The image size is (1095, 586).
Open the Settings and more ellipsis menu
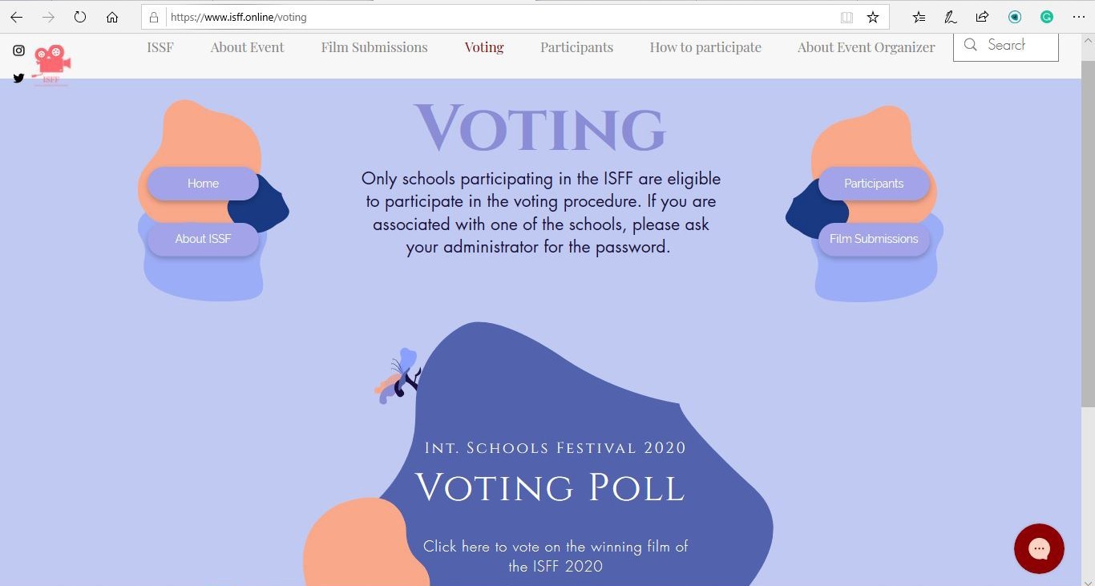1078,17
